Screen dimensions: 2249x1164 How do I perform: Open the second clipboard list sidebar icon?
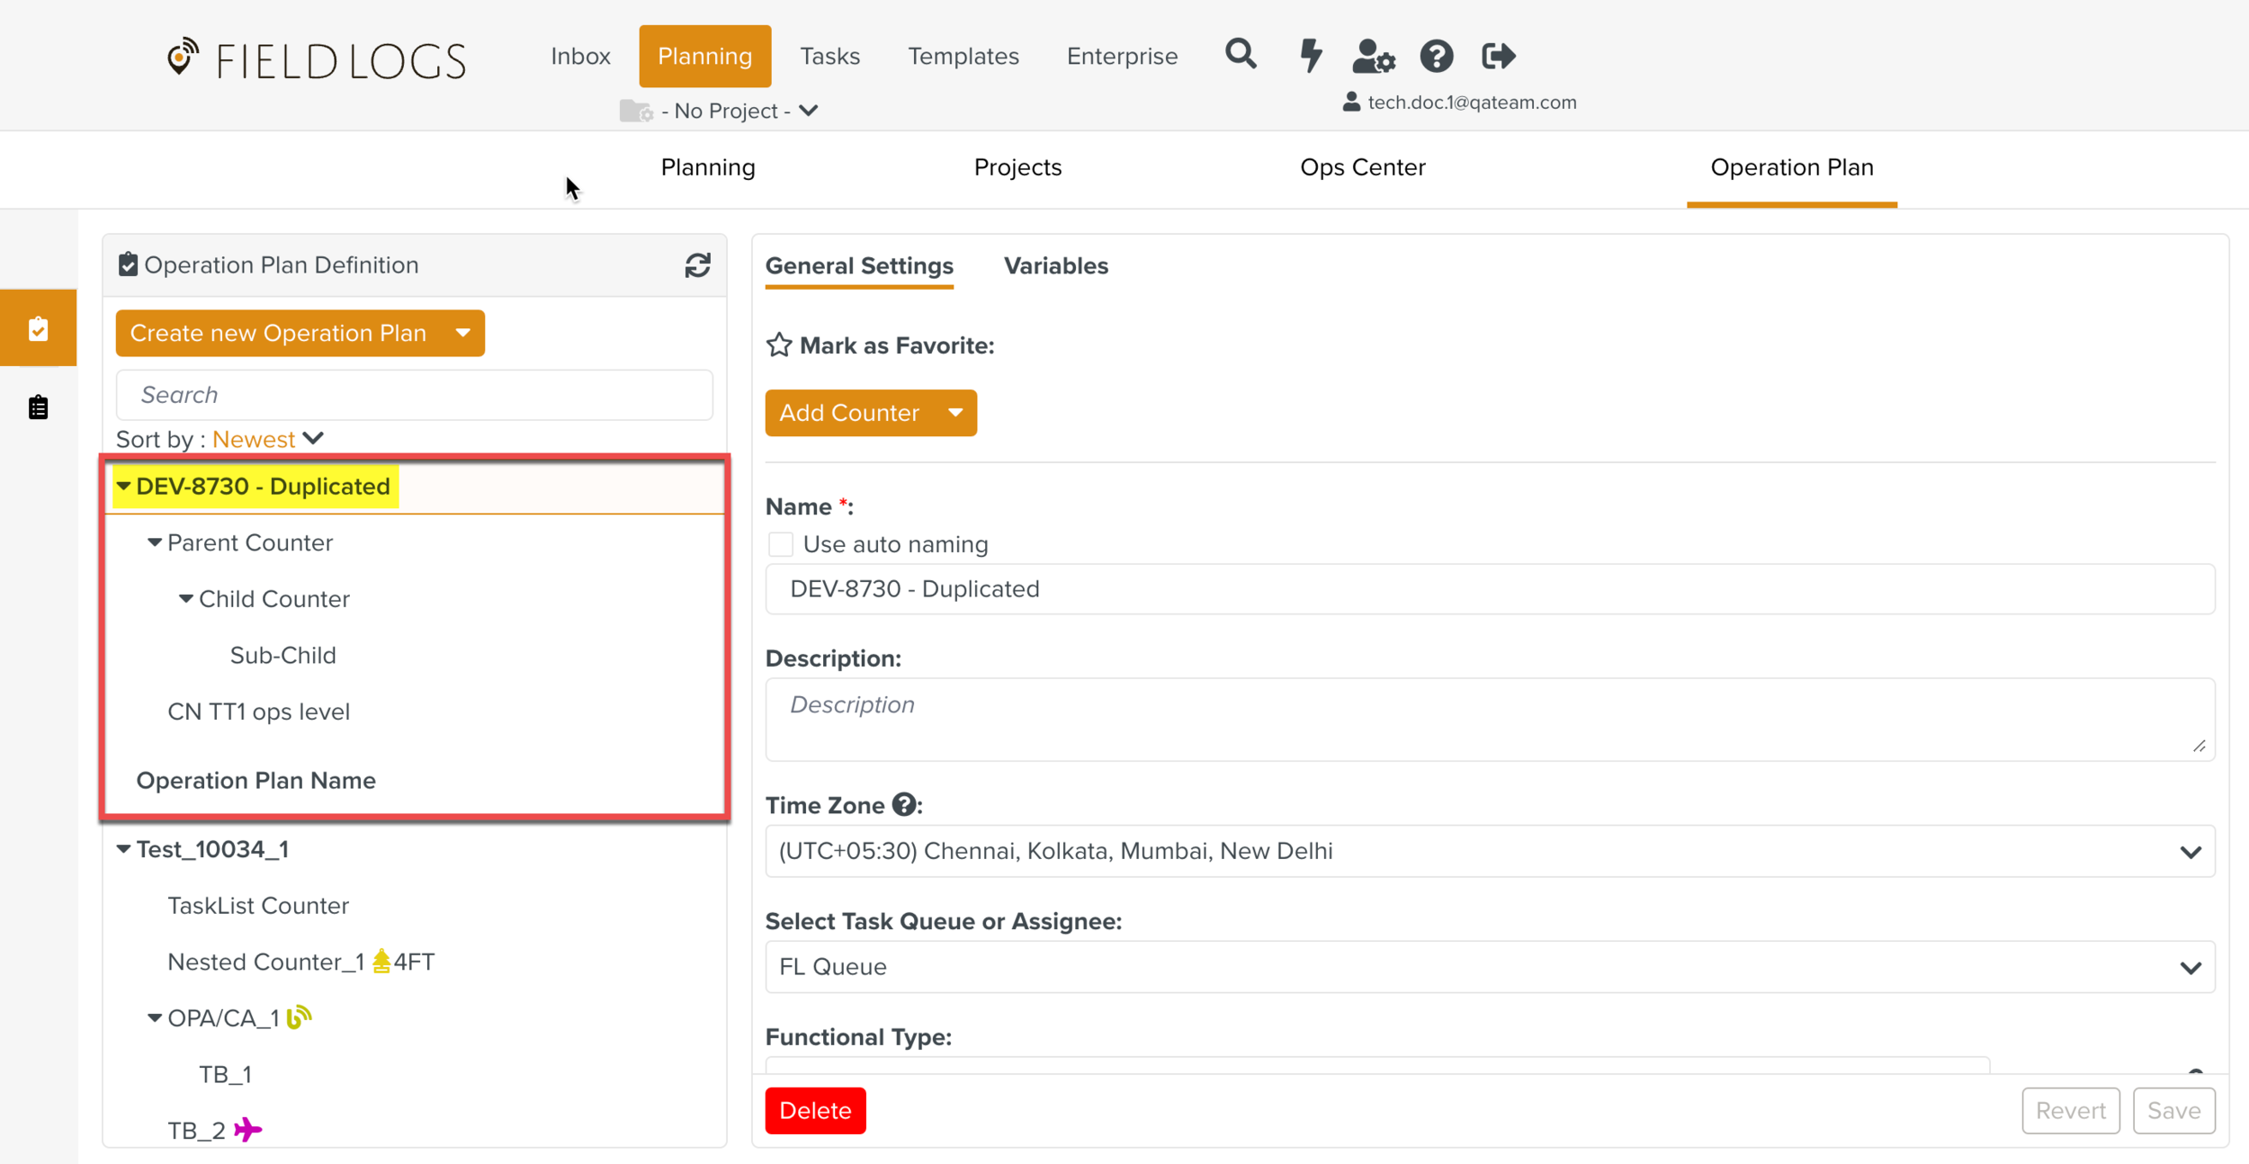[x=38, y=407]
